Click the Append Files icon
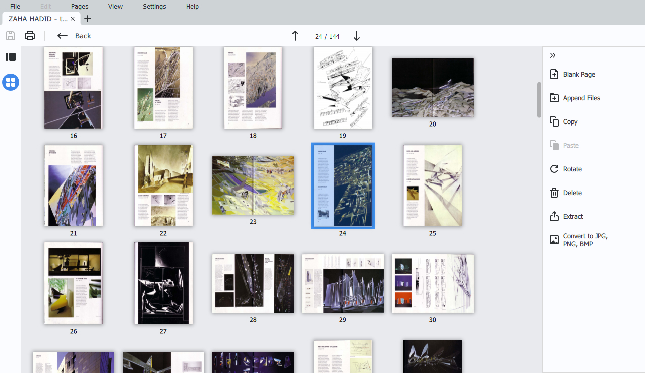645x373 pixels. tap(554, 98)
